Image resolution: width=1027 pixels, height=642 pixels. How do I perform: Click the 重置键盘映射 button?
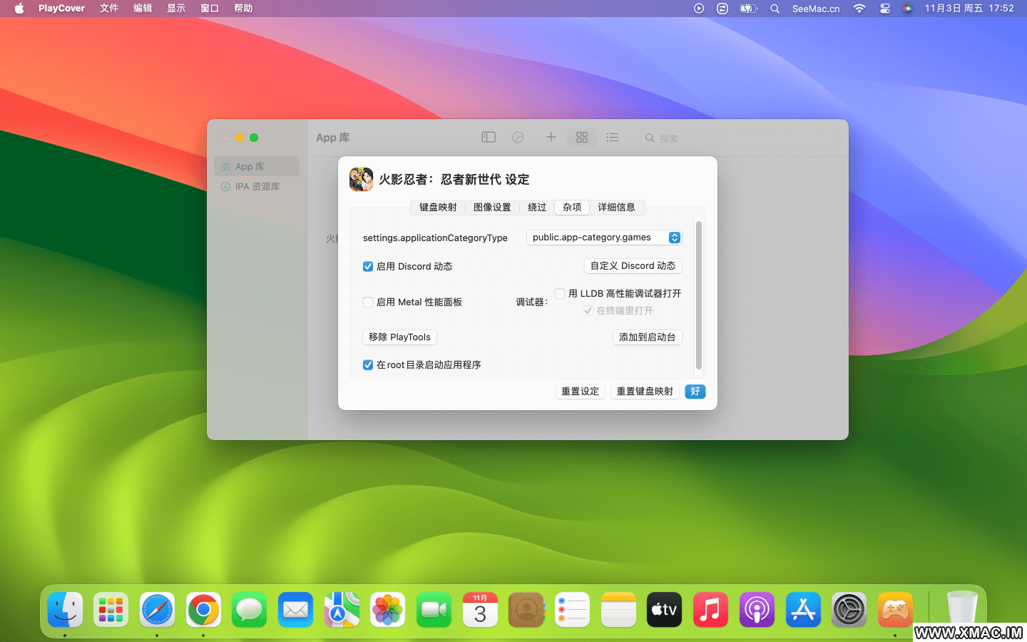(645, 391)
